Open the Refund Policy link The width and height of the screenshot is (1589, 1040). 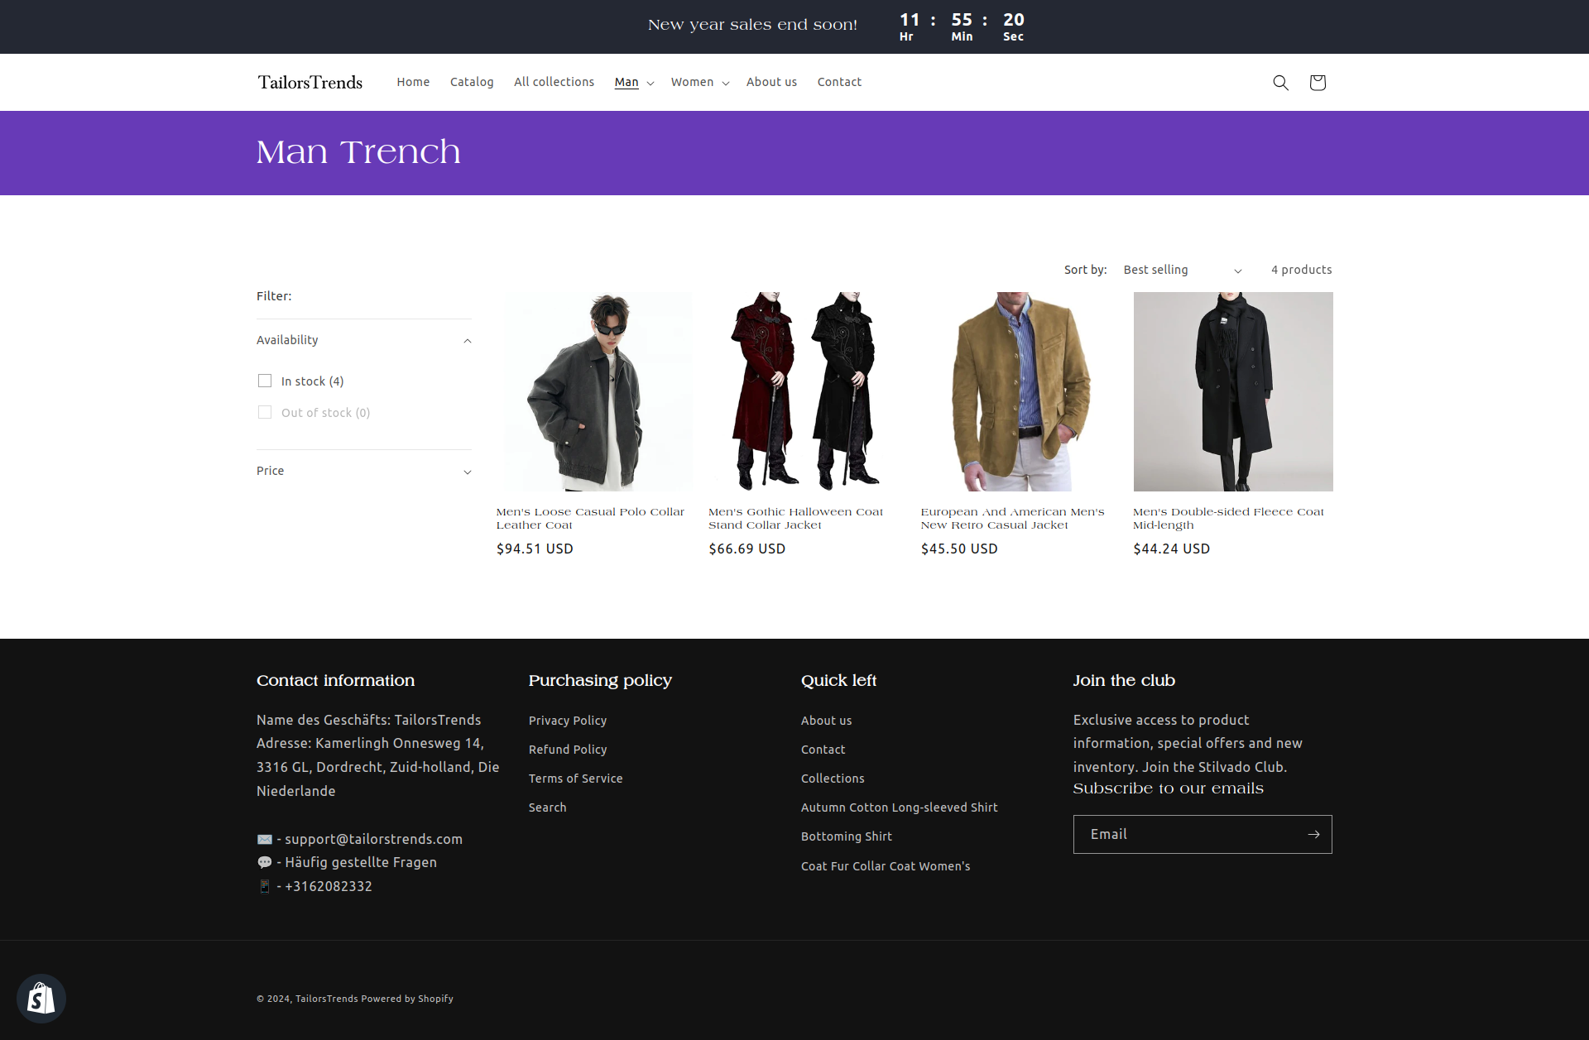568,750
